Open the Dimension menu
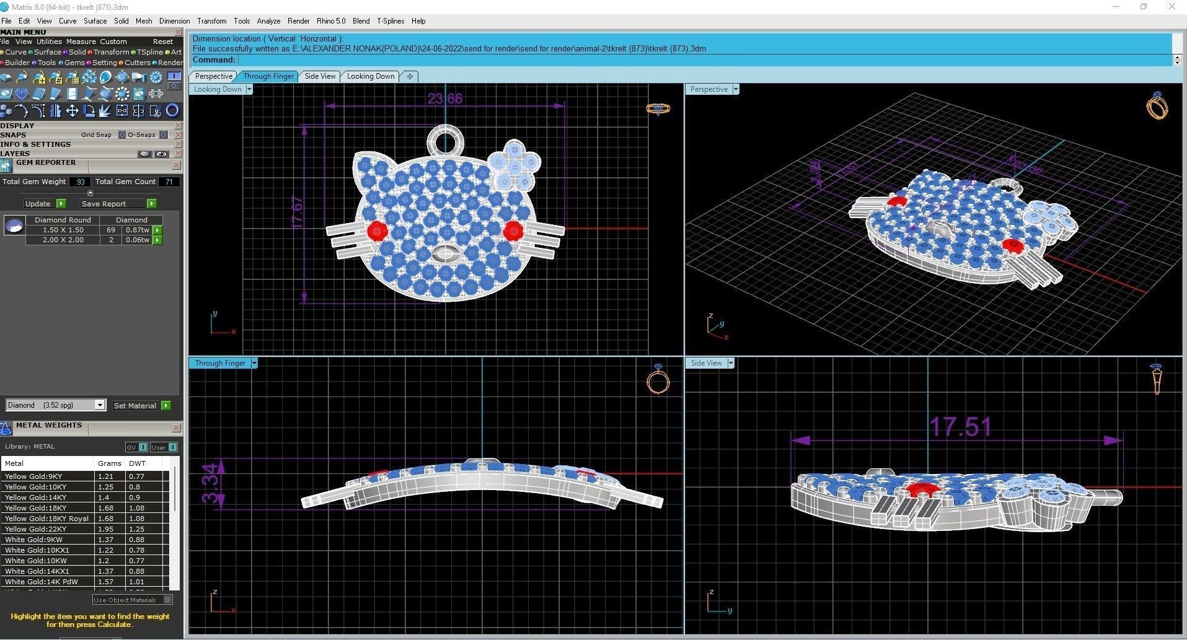This screenshot has width=1187, height=640. pos(174,21)
